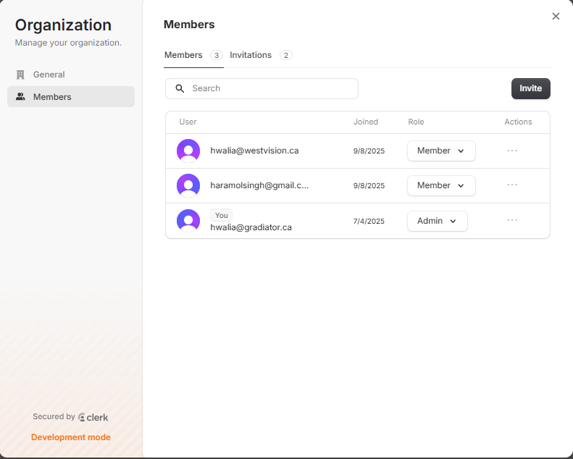Click the General building icon in sidebar
The image size is (573, 459).
(20, 75)
